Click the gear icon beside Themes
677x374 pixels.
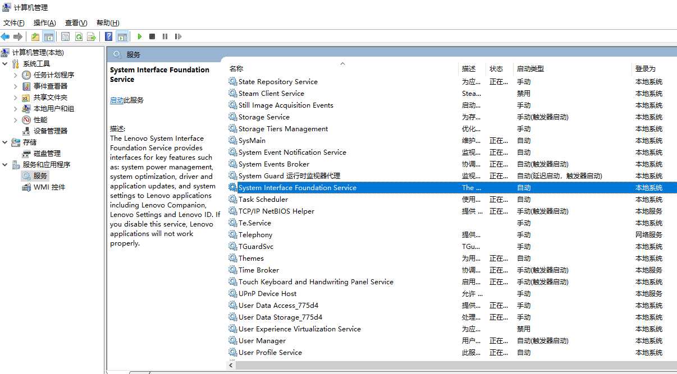click(233, 258)
